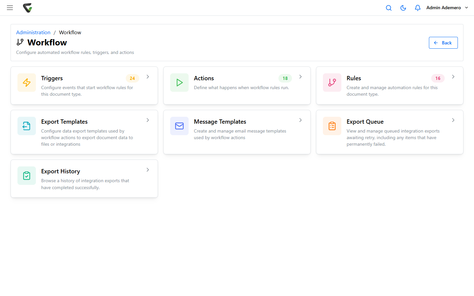Click 'Define what happens when workflow rules run.'

pos(241,87)
